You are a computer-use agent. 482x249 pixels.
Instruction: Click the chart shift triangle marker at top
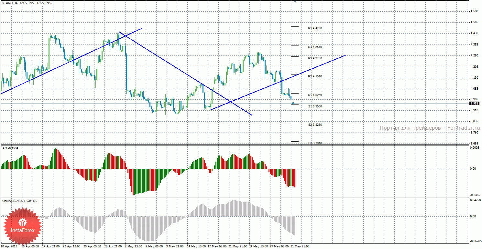click(295, 1)
